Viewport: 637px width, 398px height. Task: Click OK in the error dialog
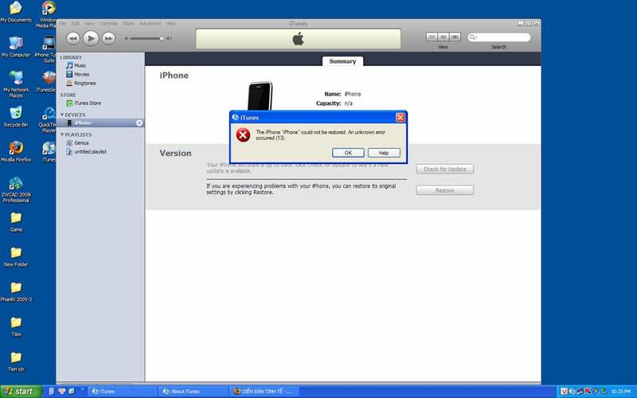(348, 153)
